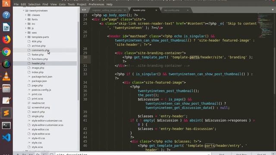Open archive.php in the sidebar
Viewport: 276px width, 155px height.
(38, 46)
